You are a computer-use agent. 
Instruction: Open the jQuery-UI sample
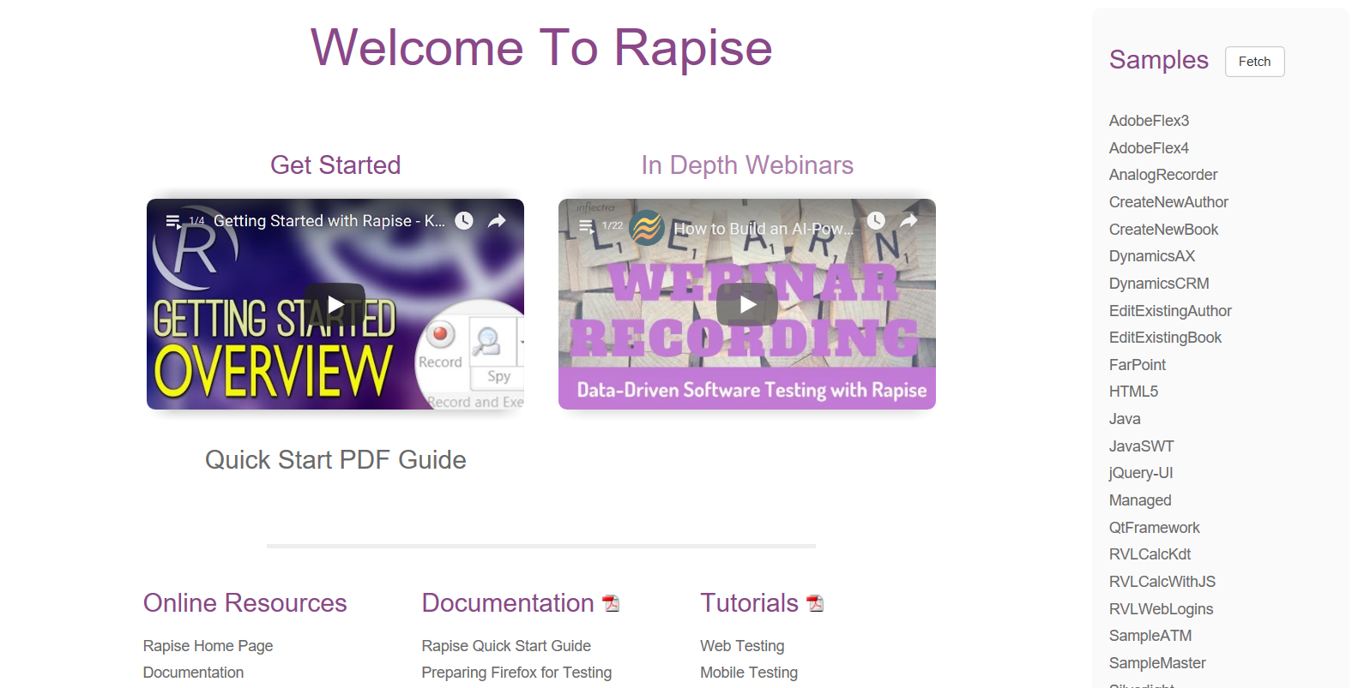coord(1140,473)
